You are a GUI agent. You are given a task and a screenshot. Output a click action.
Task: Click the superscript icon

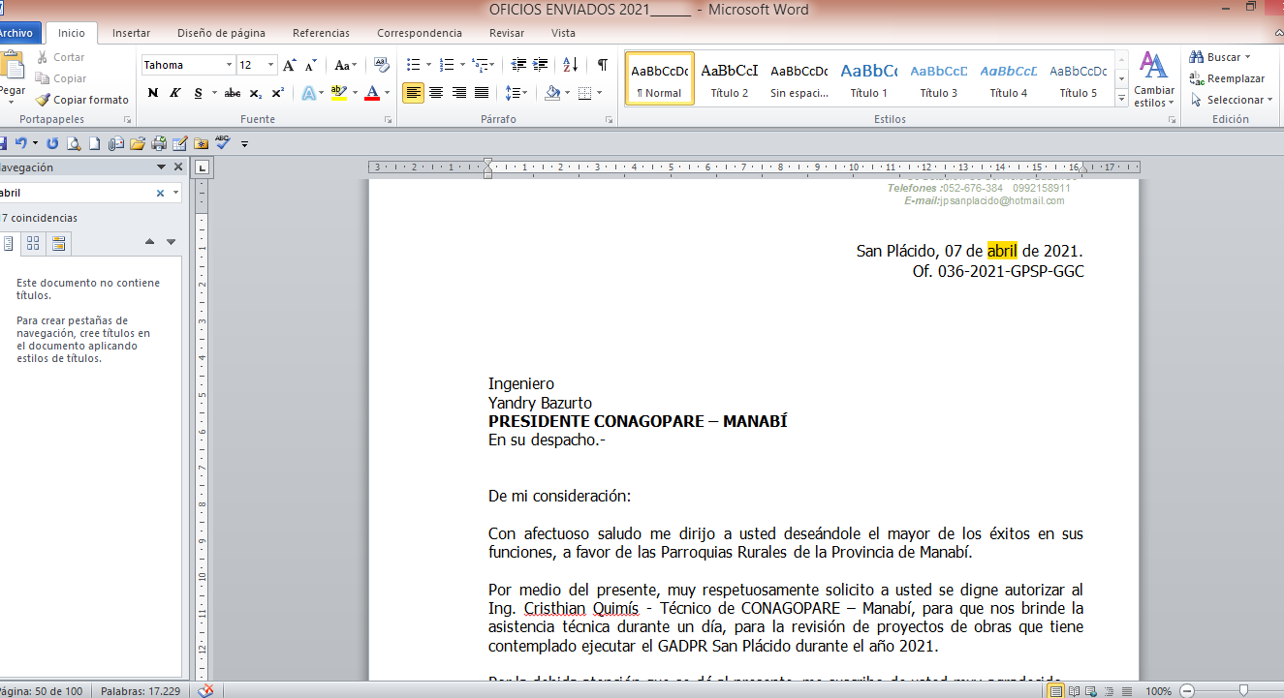point(278,93)
